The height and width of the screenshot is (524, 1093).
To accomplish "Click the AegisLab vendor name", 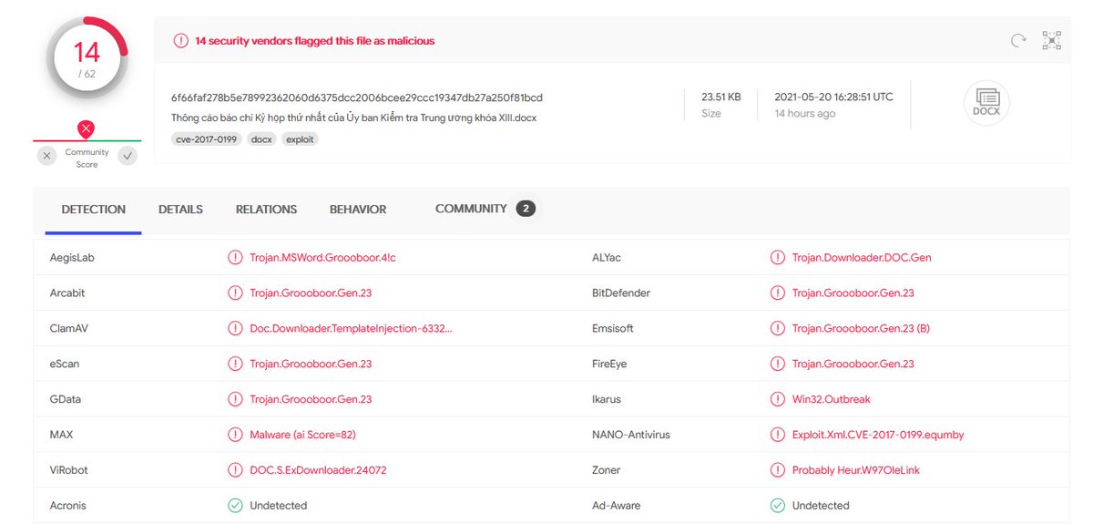I will (x=72, y=258).
